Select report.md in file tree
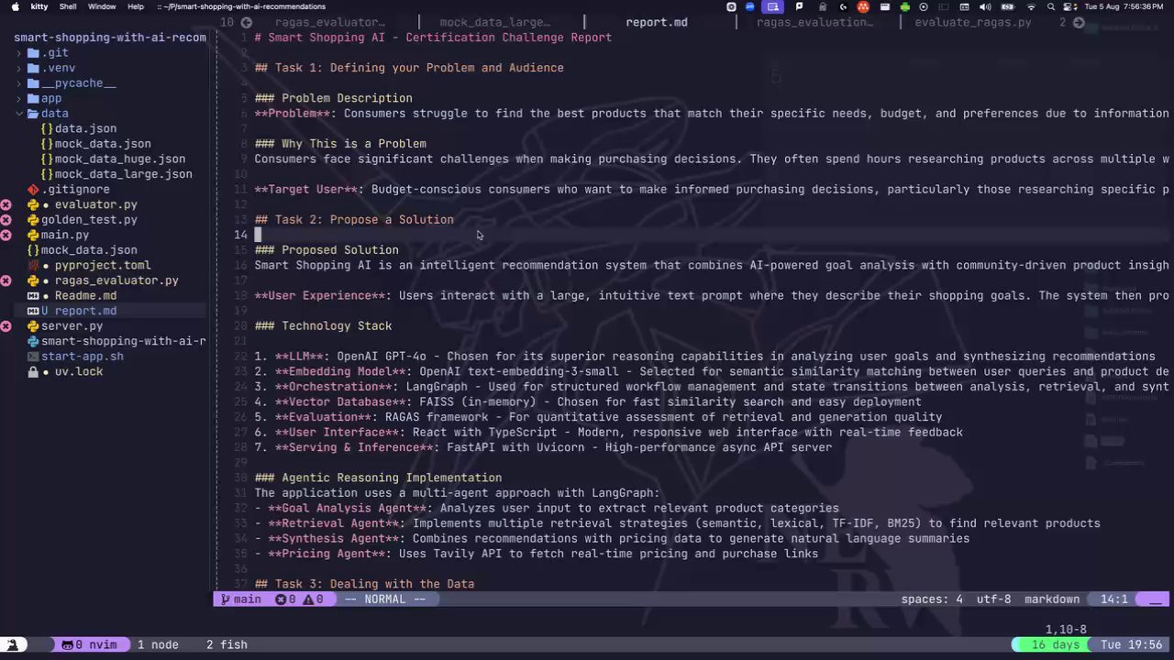The image size is (1174, 660). pyautogui.click(x=85, y=311)
